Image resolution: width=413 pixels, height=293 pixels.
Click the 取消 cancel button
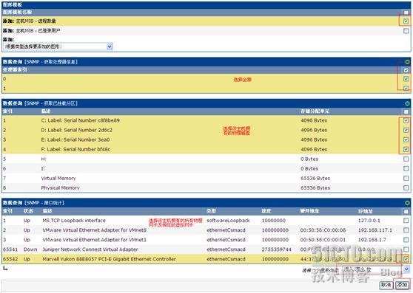[x=386, y=285]
